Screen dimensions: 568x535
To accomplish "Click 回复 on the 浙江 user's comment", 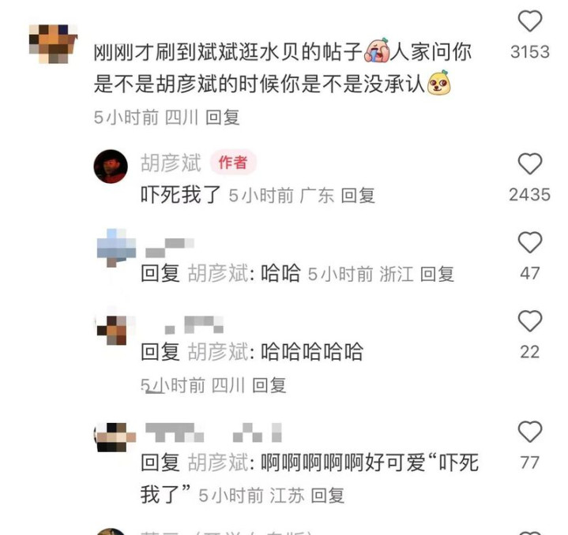I will (437, 274).
